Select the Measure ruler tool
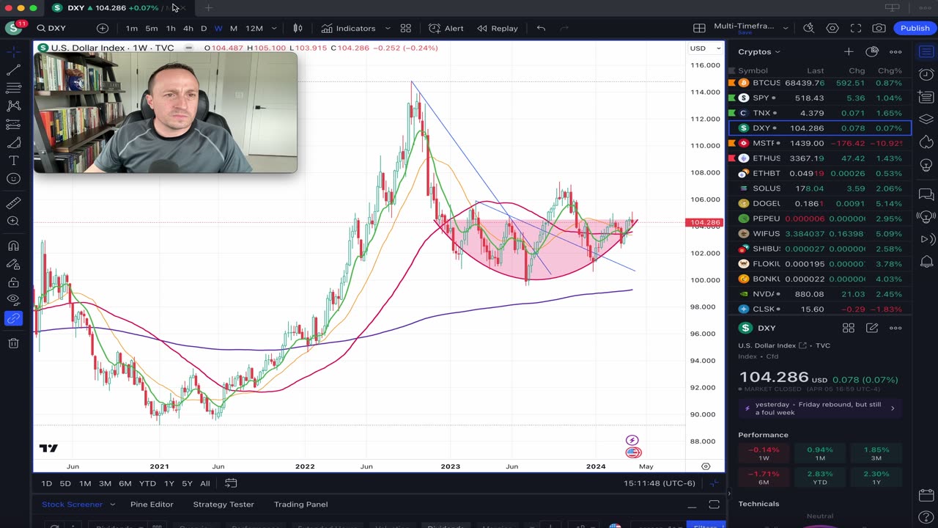938x528 pixels. 13,203
